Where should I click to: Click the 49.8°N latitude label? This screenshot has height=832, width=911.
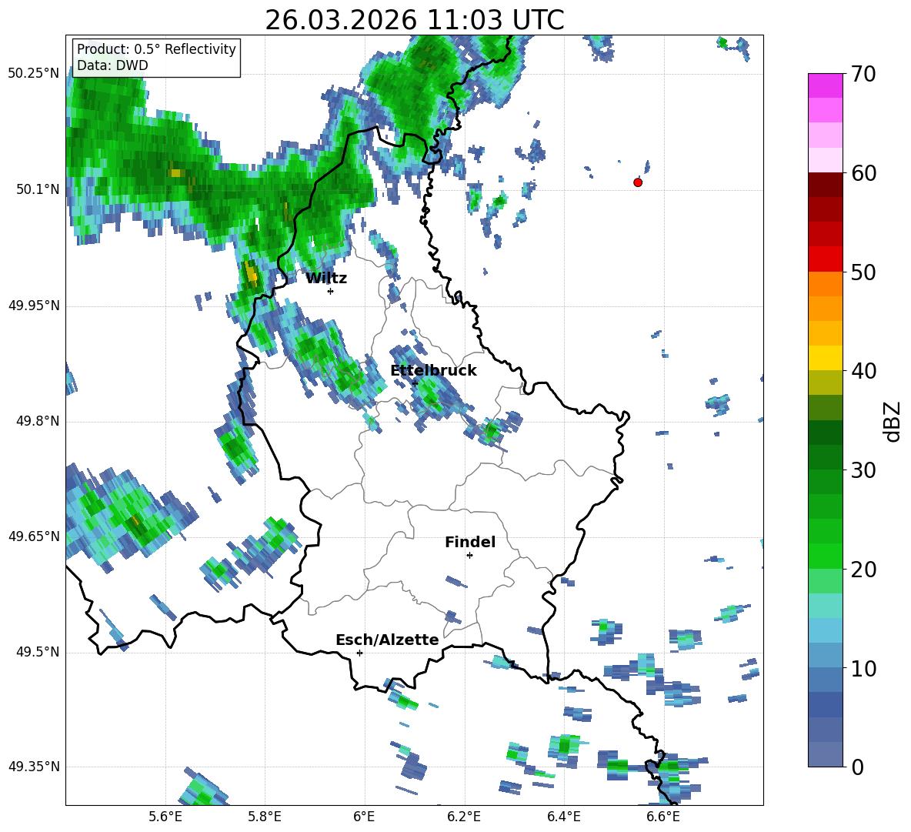pyautogui.click(x=38, y=421)
